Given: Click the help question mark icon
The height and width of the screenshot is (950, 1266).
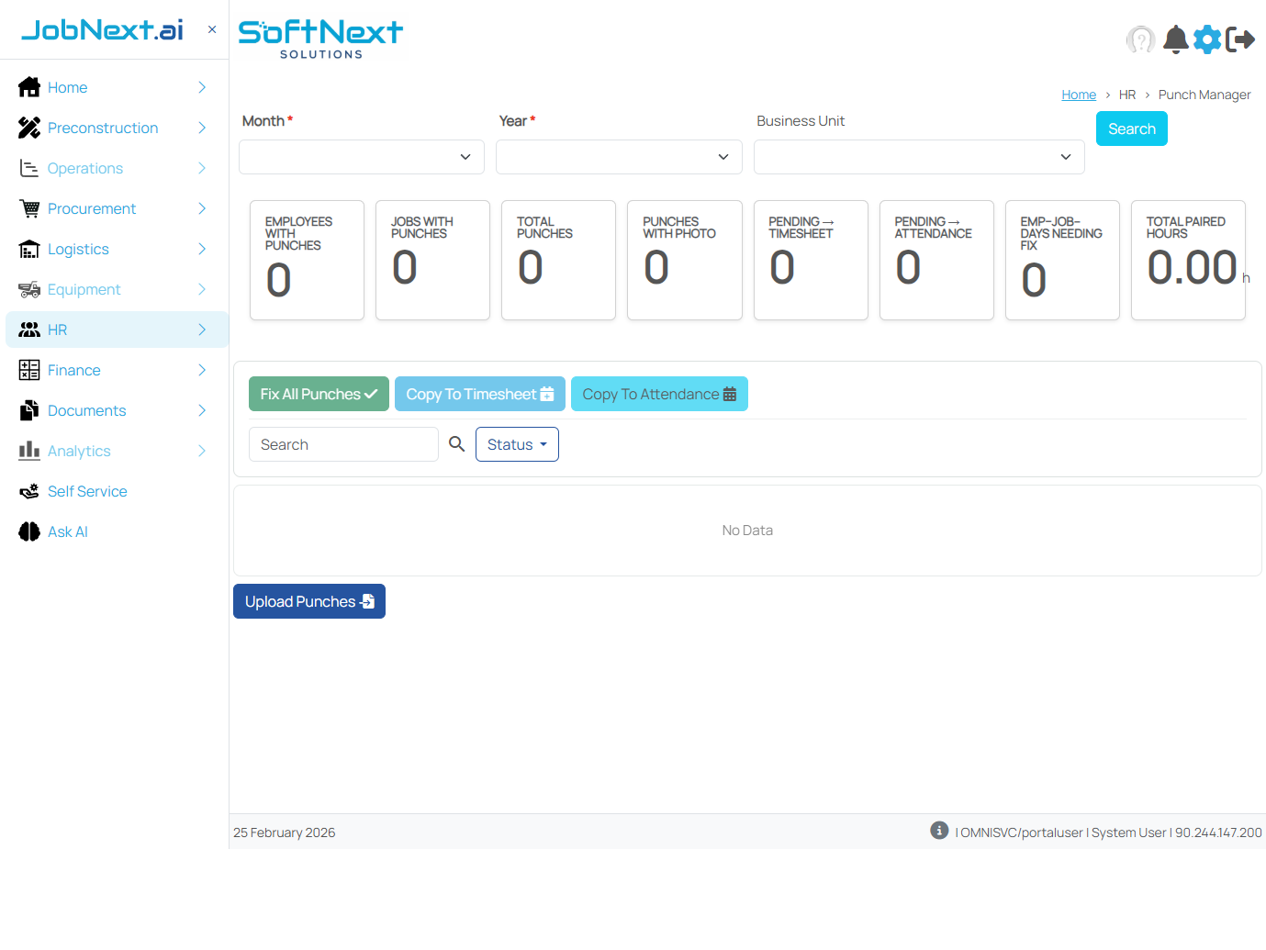Looking at the screenshot, I should coord(1141,39).
